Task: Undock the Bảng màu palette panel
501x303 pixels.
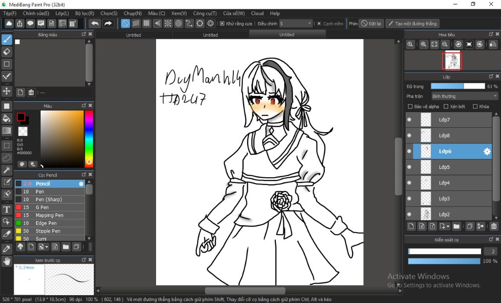Action: (x=84, y=34)
